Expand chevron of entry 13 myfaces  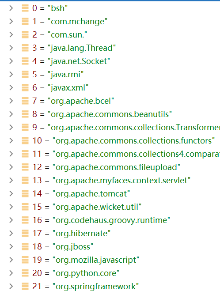11,181
